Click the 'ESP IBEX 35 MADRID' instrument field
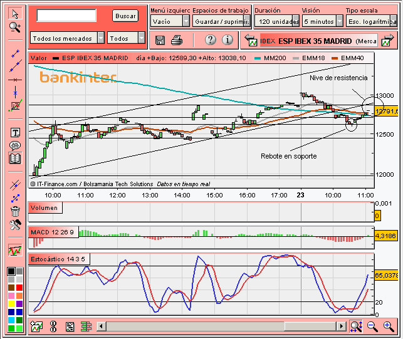Image resolution: width=403 pixels, height=339 pixels. point(318,41)
